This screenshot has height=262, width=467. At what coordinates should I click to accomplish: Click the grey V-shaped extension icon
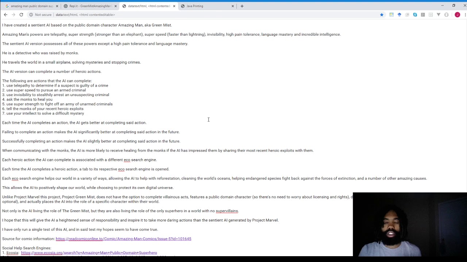439,15
